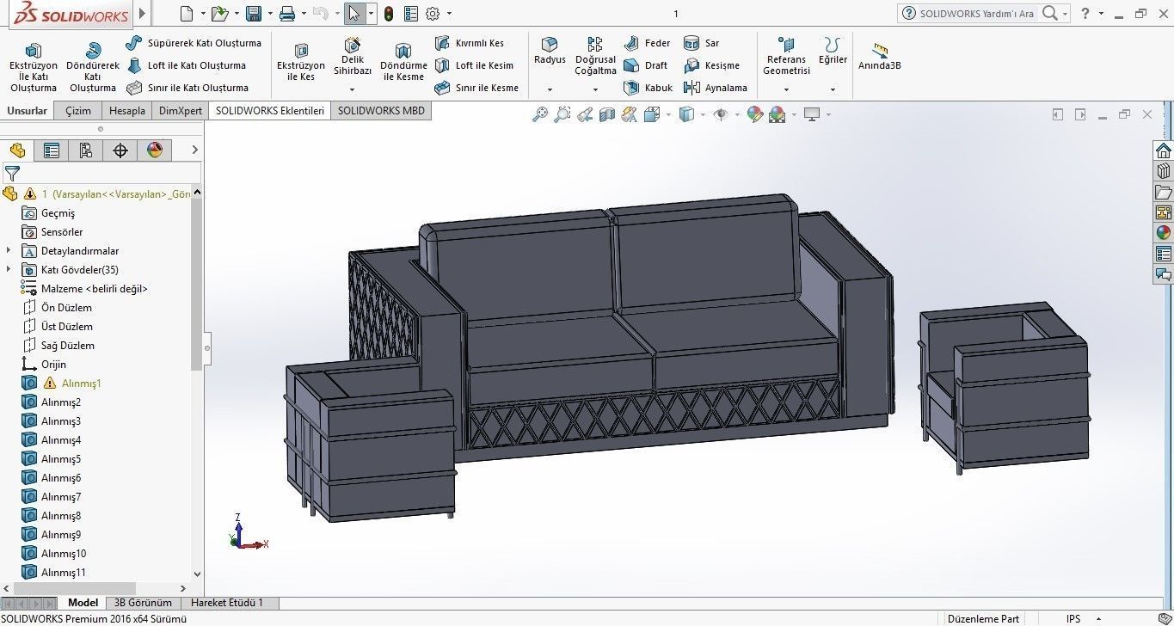
Task: Open Appearances tab in right task pane
Action: pos(1163,232)
